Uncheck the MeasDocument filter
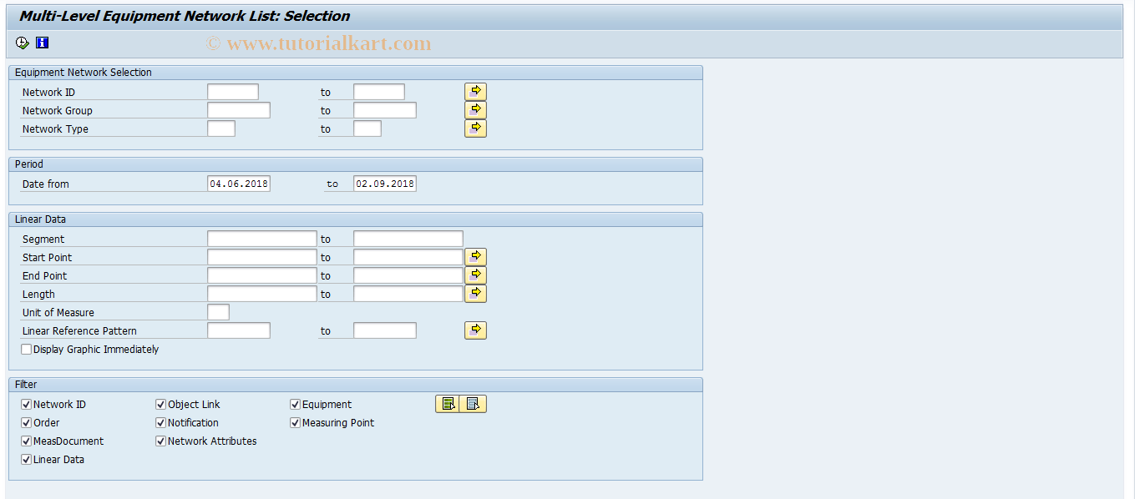Image resolution: width=1135 pixels, height=499 pixels. [x=26, y=441]
